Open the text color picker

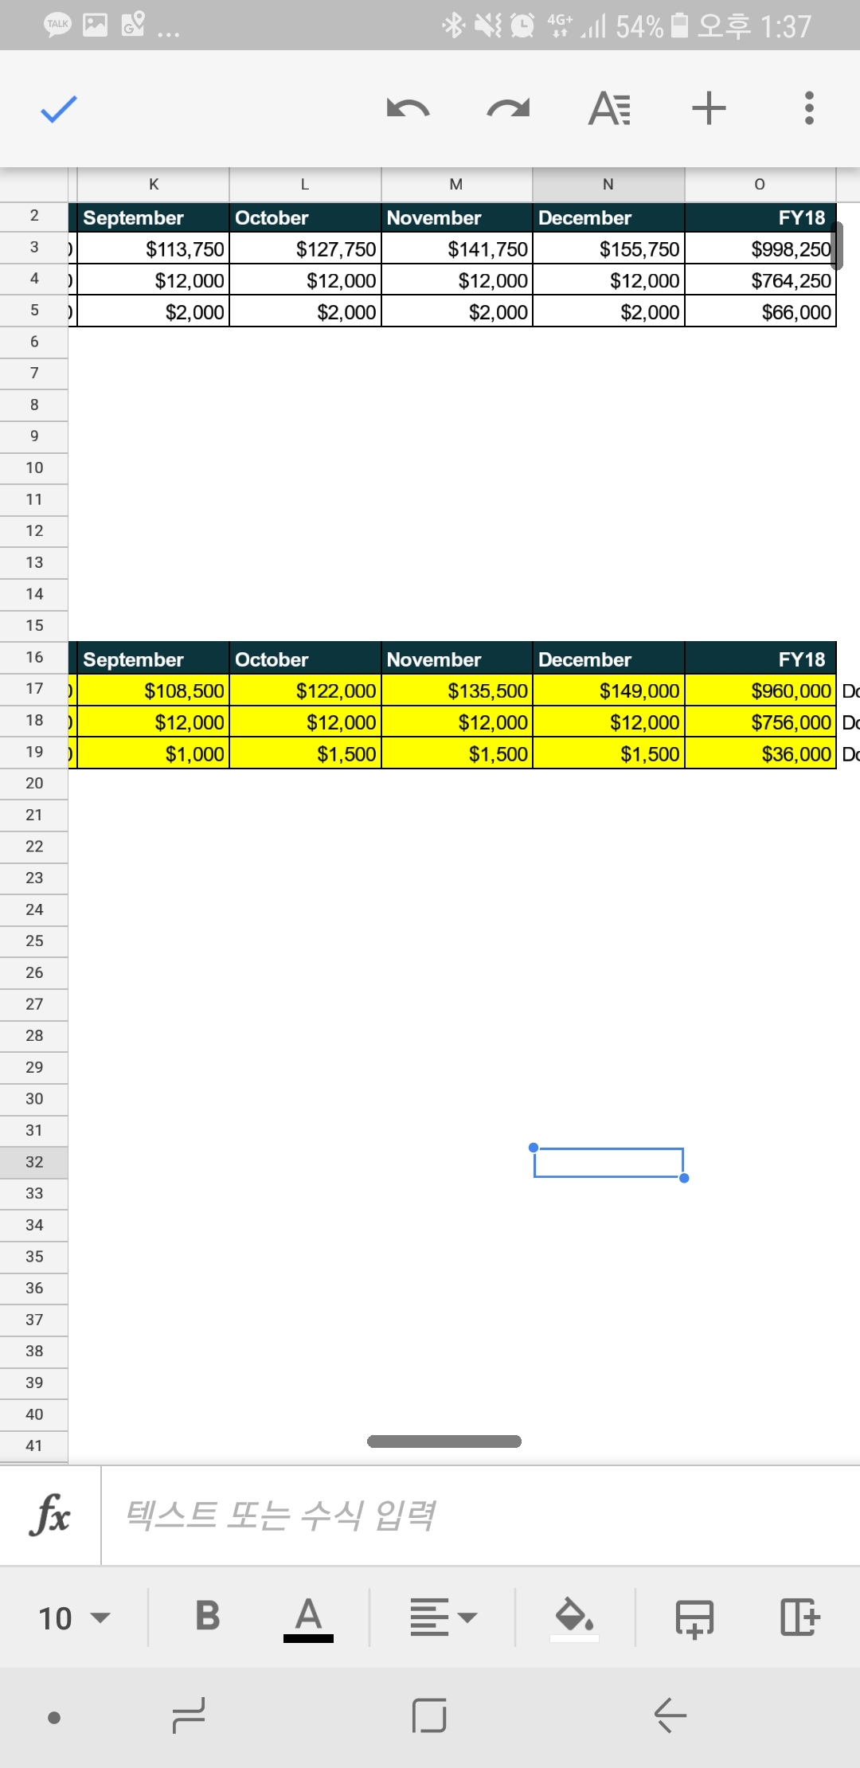tap(308, 1617)
